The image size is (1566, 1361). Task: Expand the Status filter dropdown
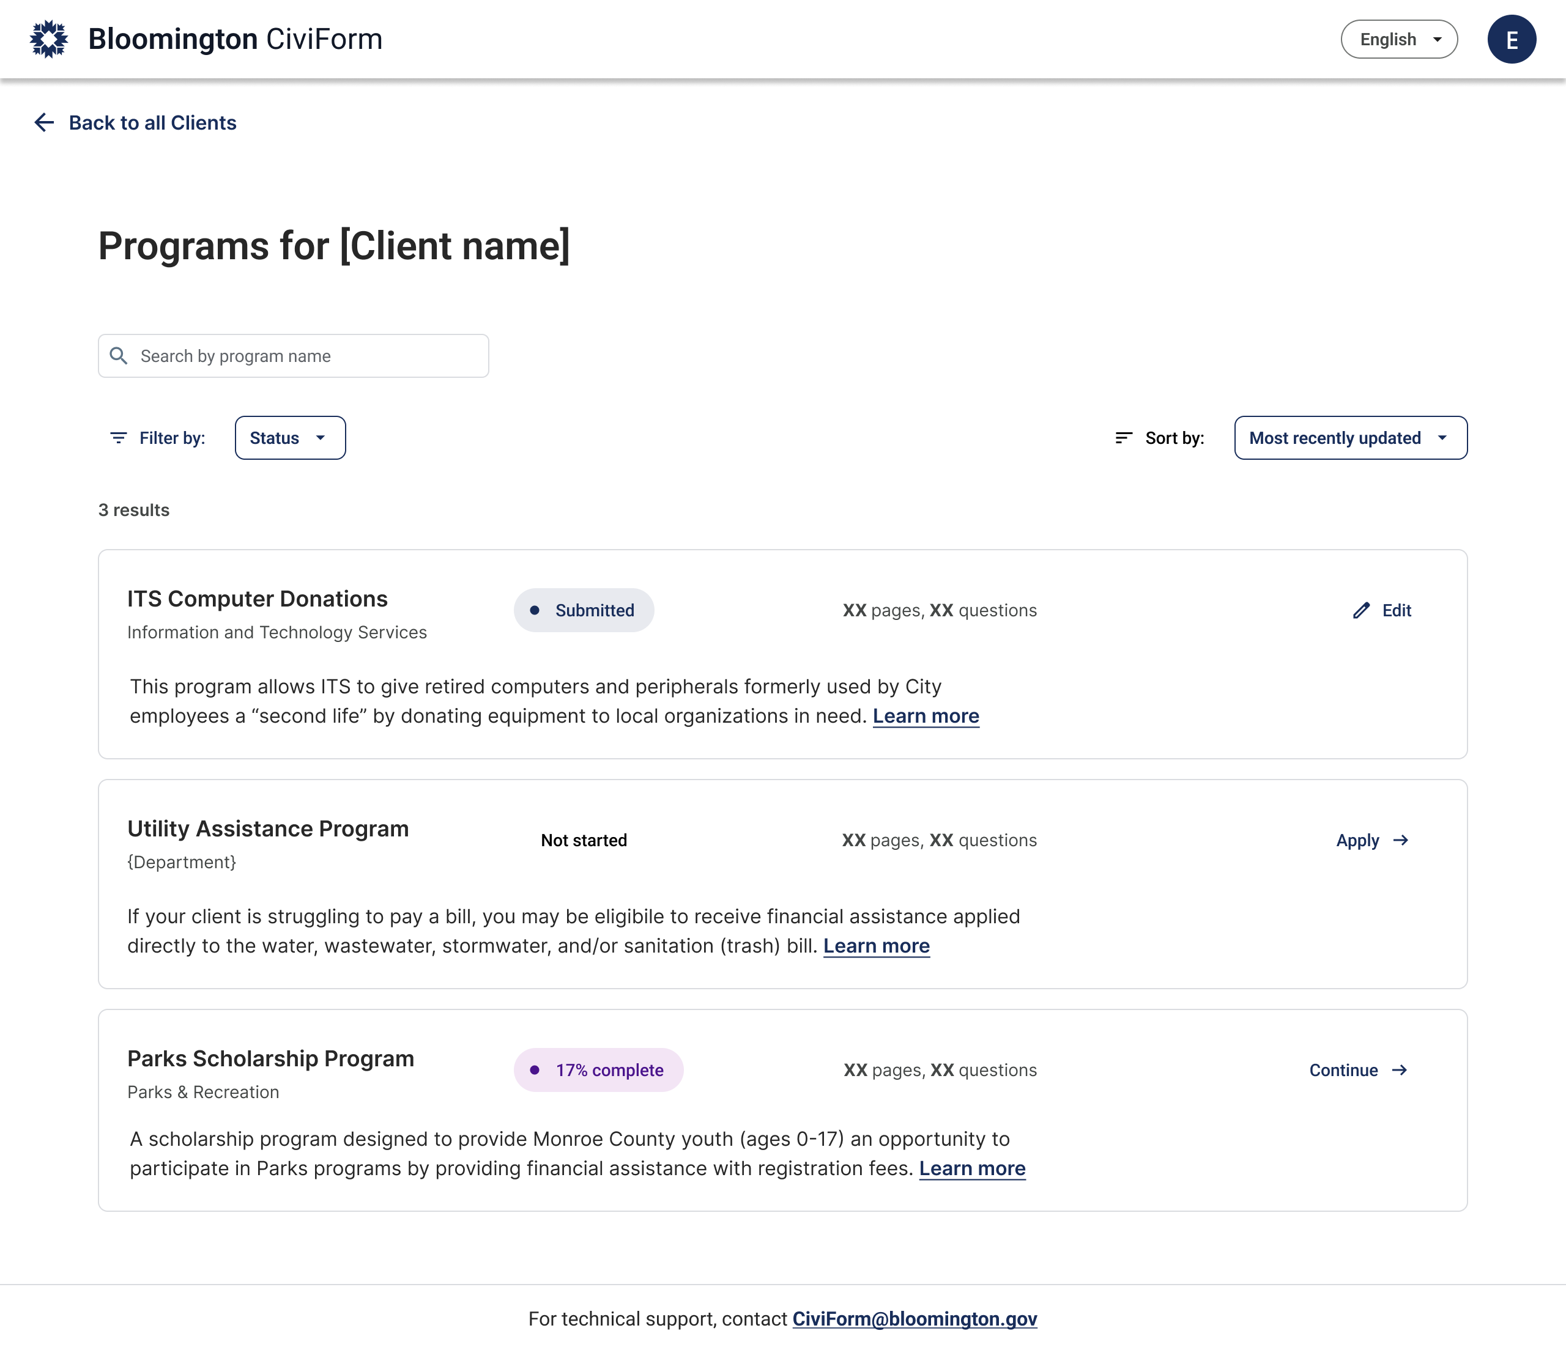click(289, 438)
